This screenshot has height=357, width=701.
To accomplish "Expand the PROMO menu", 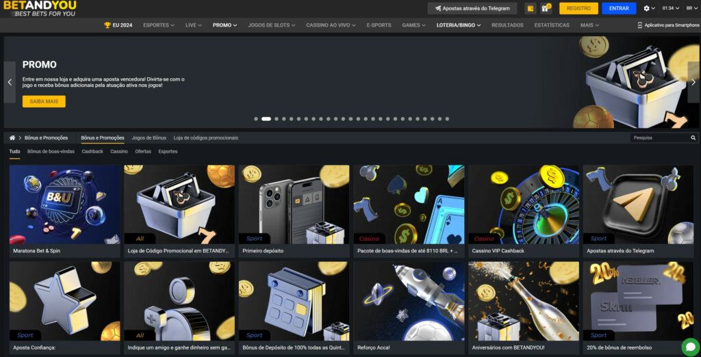I will click(x=225, y=25).
